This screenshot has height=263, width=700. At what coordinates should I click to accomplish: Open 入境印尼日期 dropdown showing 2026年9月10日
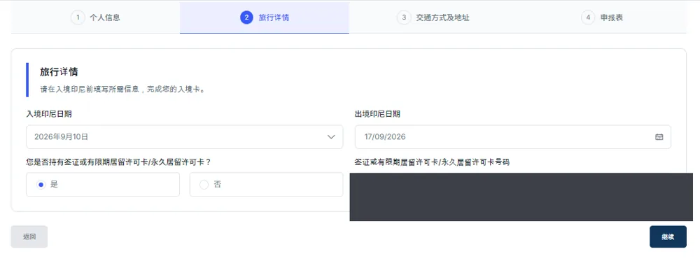(184, 137)
